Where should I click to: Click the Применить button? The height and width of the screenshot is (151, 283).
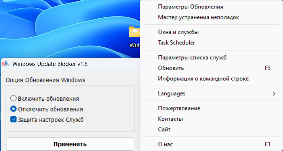tap(70, 144)
